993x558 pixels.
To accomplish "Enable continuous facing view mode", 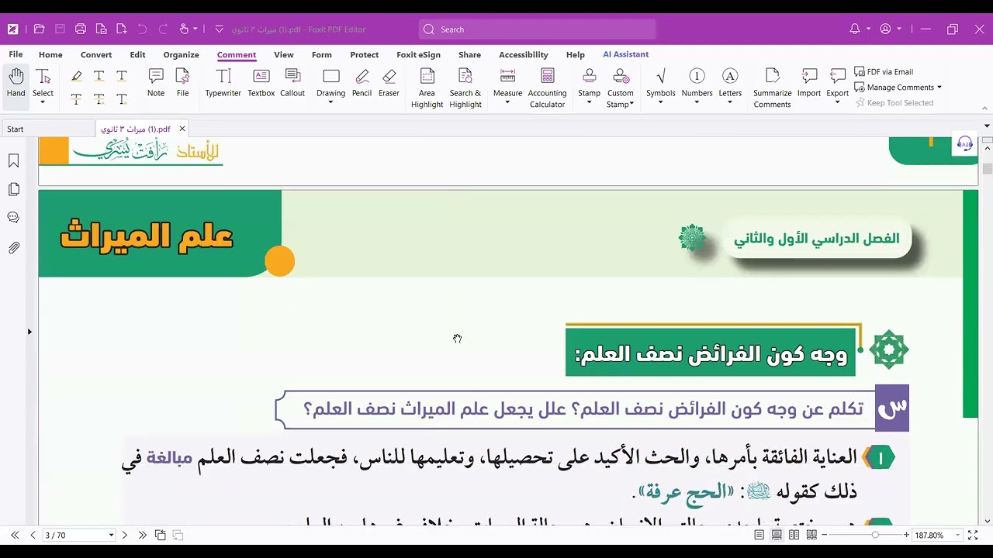I will point(811,535).
